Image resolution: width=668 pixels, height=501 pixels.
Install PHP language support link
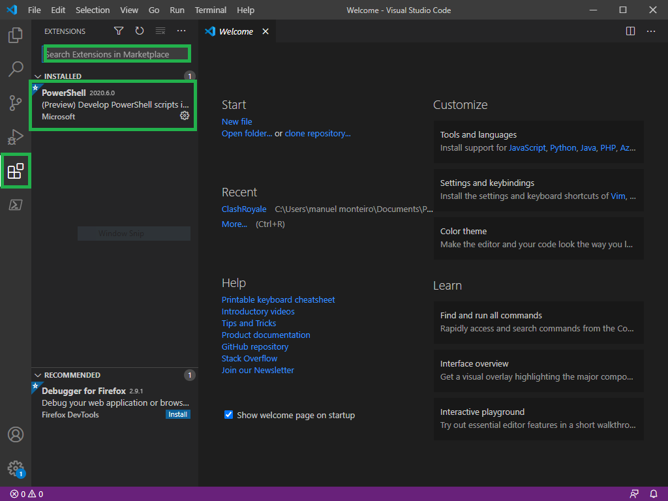(608, 148)
